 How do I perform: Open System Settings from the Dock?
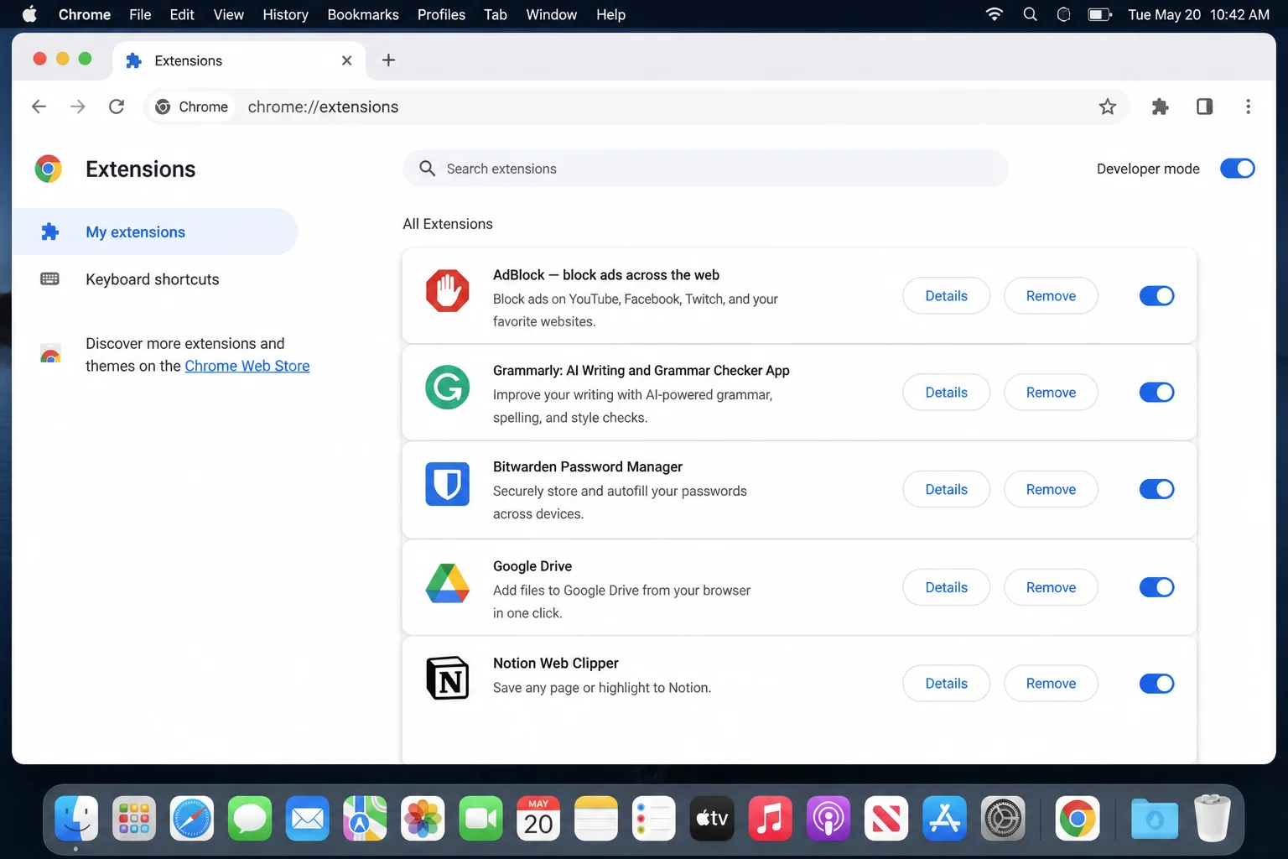click(x=1003, y=819)
